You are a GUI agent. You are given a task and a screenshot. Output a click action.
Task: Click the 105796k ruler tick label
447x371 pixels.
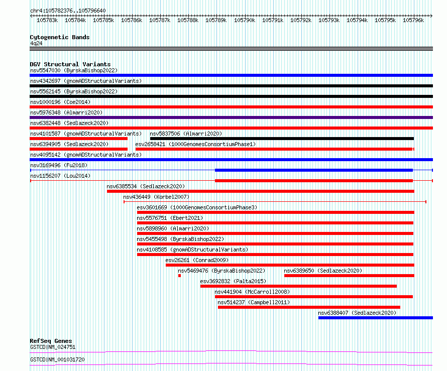tap(413, 20)
